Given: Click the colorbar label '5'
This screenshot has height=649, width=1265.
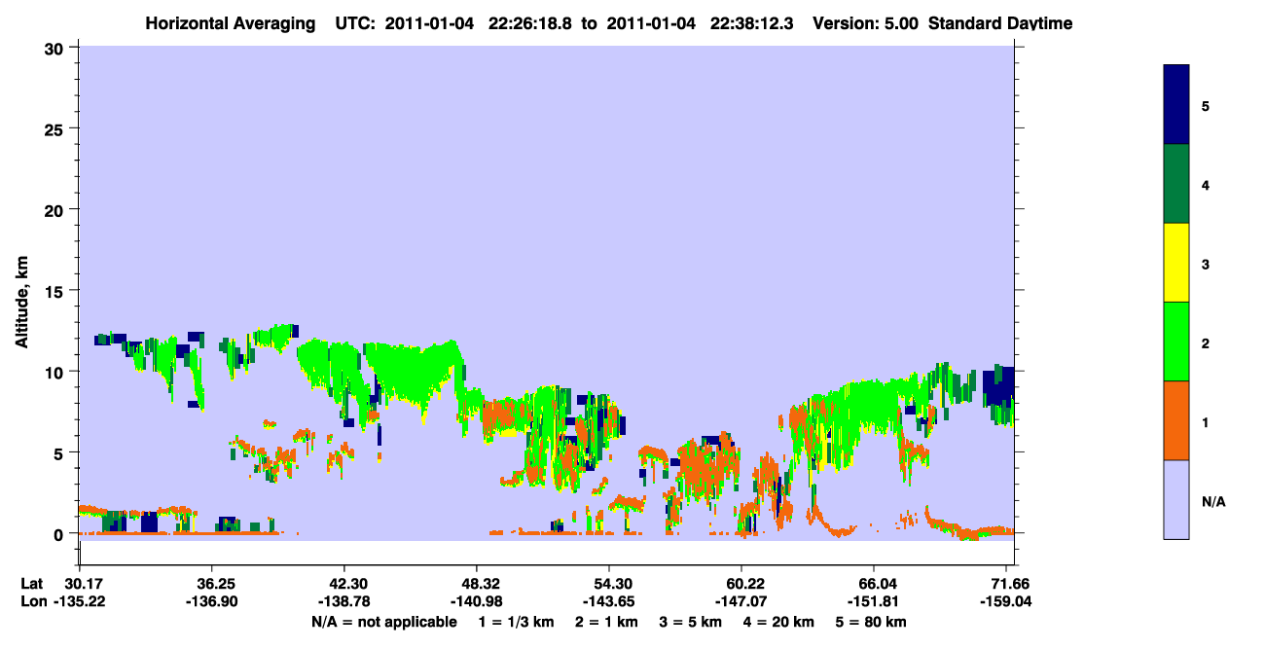Looking at the screenshot, I should click(1206, 106).
